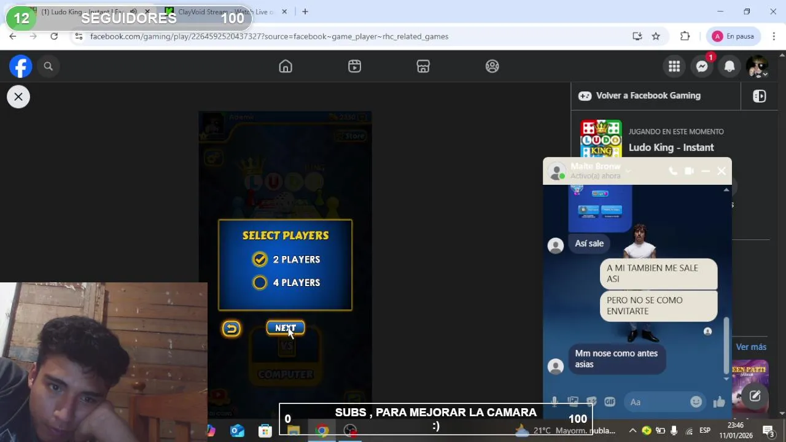786x442 pixels.
Task: Open Microsoft Store from taskbar
Action: (x=265, y=431)
